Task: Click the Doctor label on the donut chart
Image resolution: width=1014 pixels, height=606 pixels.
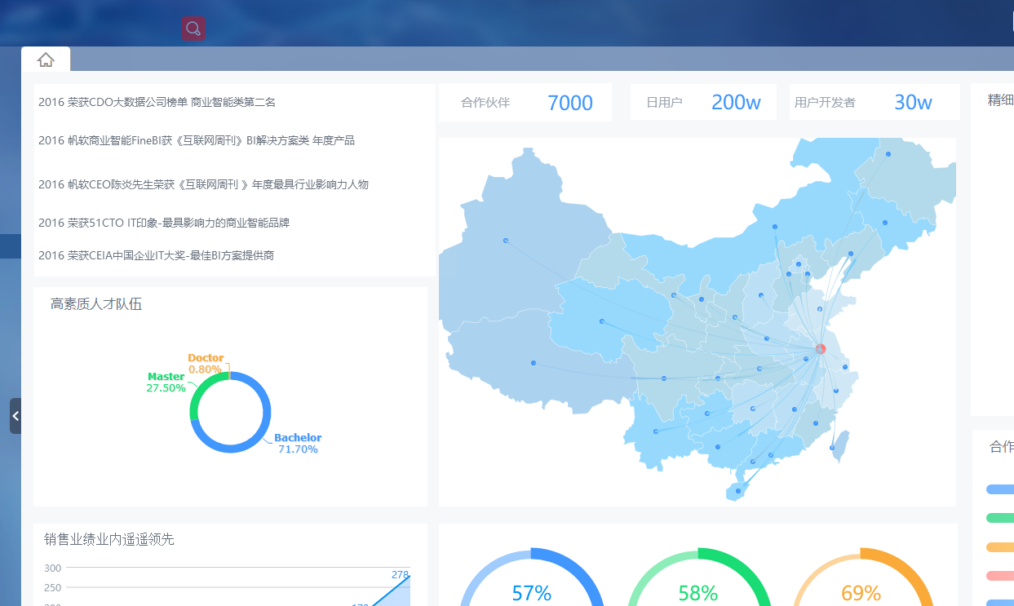Action: pos(206,358)
